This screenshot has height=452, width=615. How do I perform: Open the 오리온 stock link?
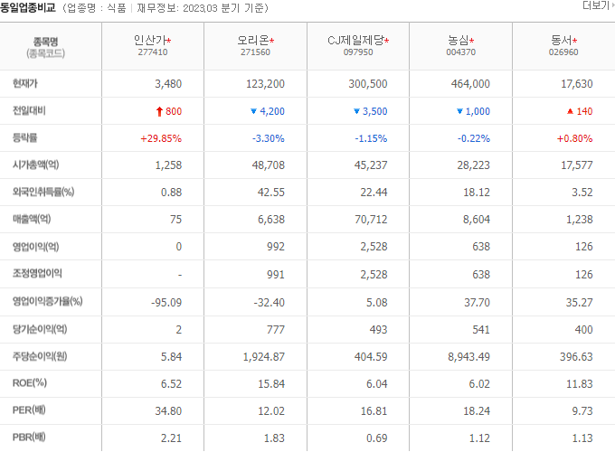point(253,40)
